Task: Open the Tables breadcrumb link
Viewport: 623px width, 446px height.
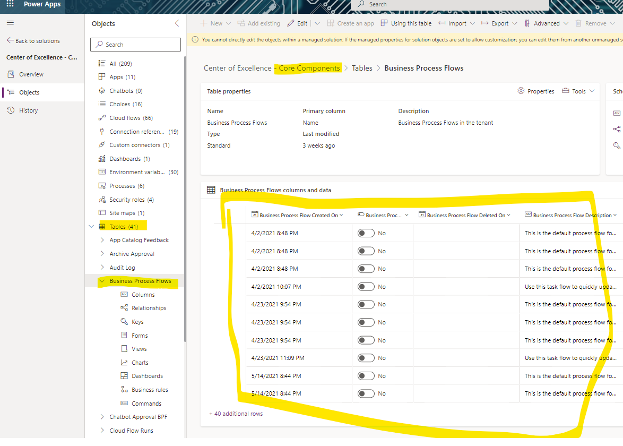Action: coord(362,68)
